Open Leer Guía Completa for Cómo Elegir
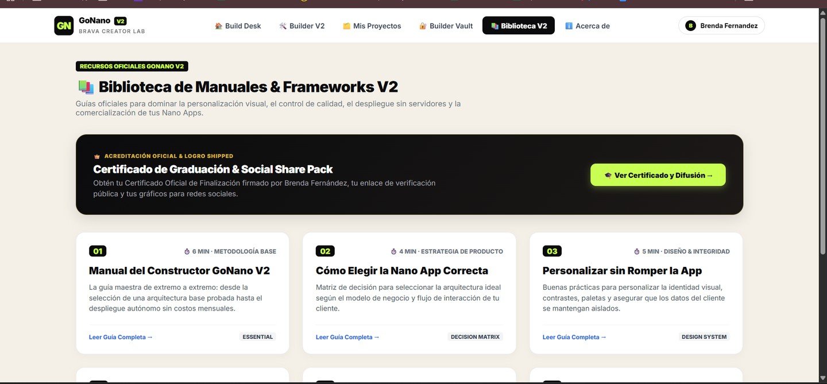 [x=347, y=337]
